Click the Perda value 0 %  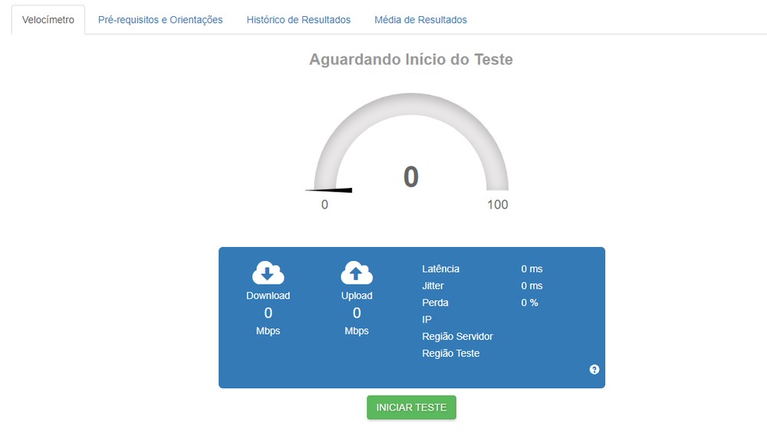(529, 302)
